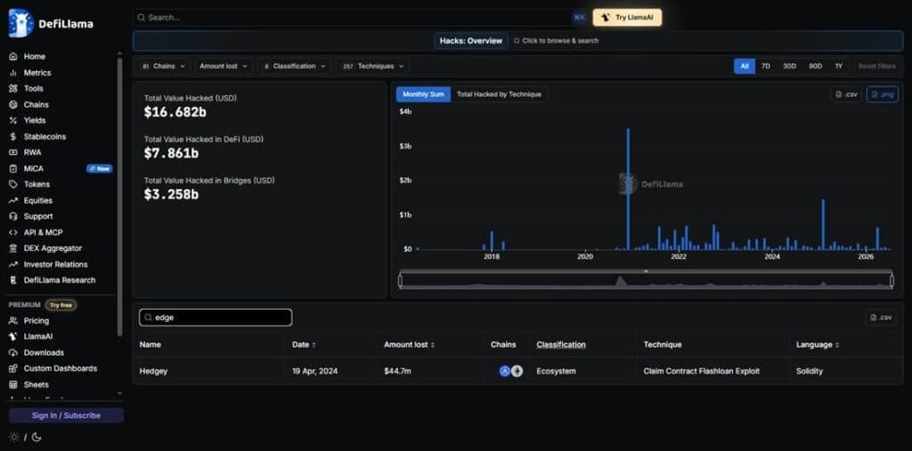Click the Yields percent icon
912x451 pixels.
pyautogui.click(x=12, y=120)
